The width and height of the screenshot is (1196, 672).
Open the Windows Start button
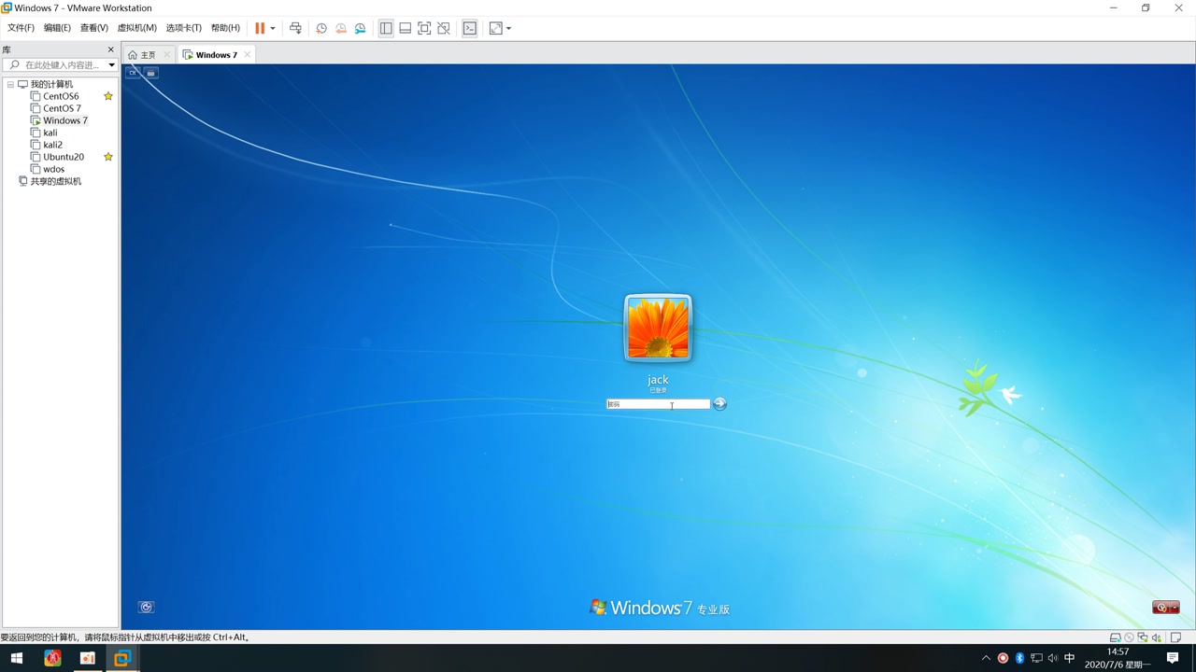click(x=16, y=658)
